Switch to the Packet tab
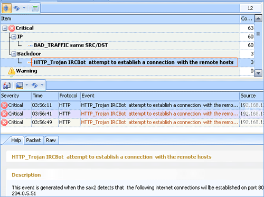This screenshot has width=264, height=197. pos(33,140)
